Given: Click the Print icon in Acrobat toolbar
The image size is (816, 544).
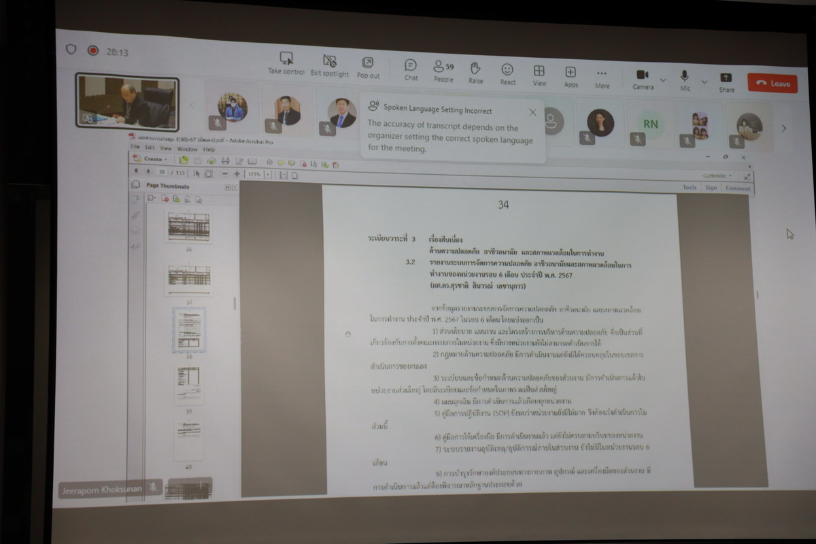Looking at the screenshot, I should coord(226,161).
